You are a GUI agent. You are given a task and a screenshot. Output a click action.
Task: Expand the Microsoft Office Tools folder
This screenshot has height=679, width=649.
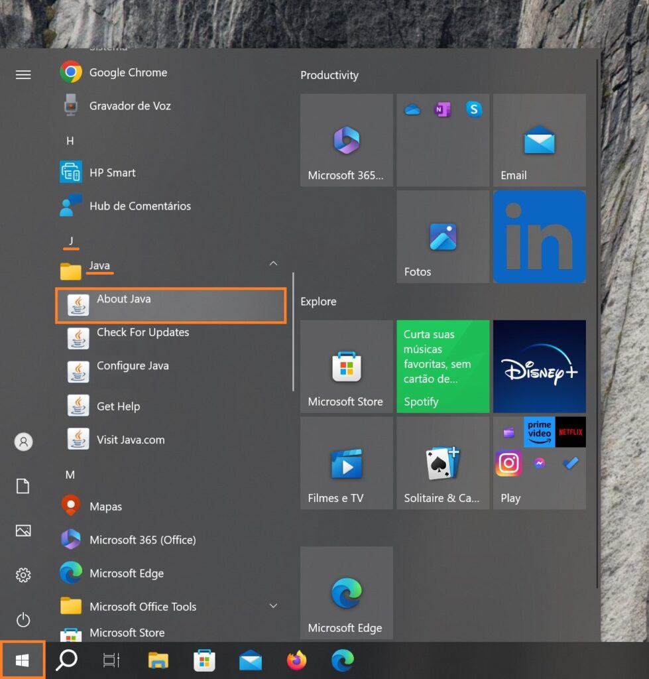[273, 606]
